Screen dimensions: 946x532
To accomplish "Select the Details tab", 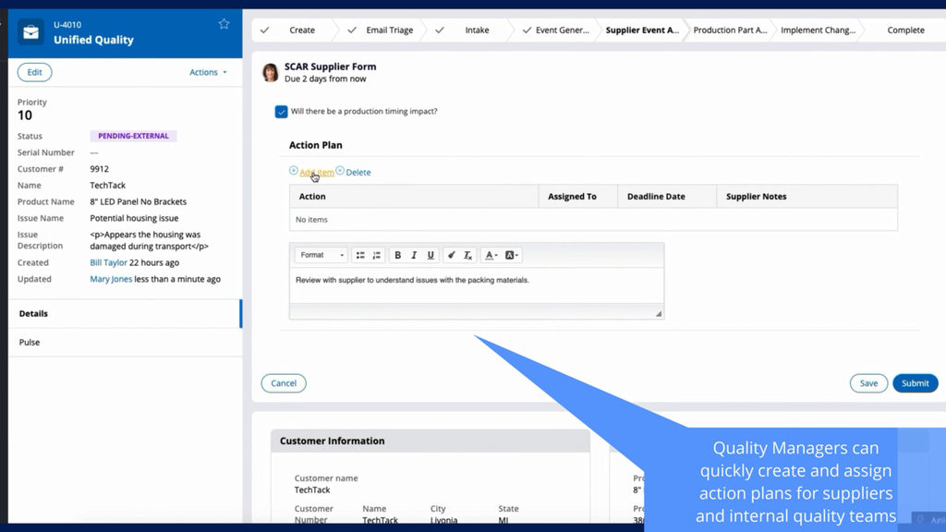I will point(33,314).
